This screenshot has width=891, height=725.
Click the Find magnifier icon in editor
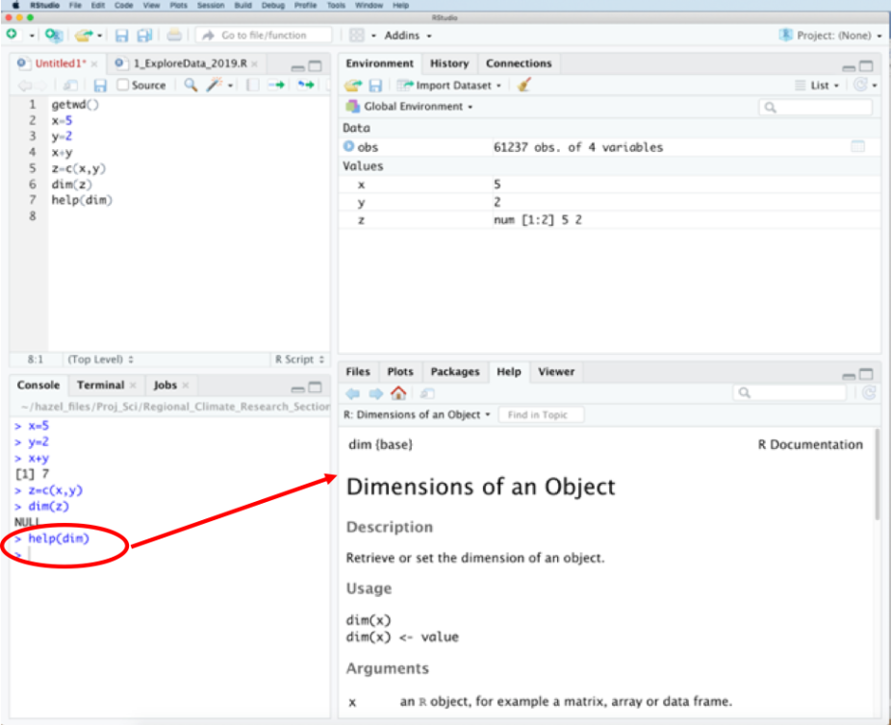pyautogui.click(x=191, y=86)
